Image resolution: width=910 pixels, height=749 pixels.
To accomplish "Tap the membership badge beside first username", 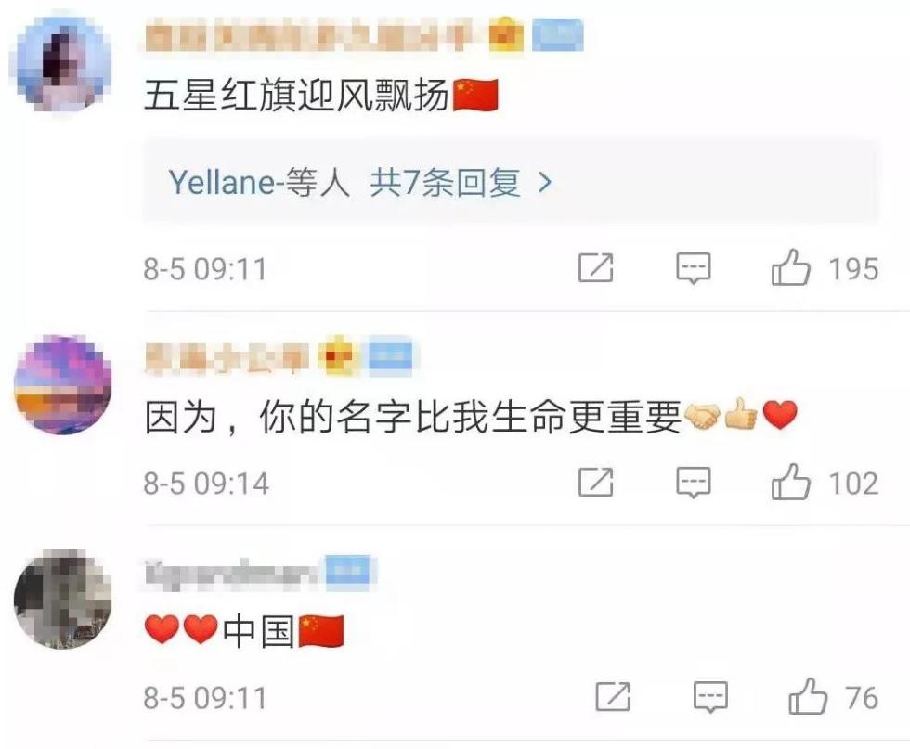I will (506, 35).
